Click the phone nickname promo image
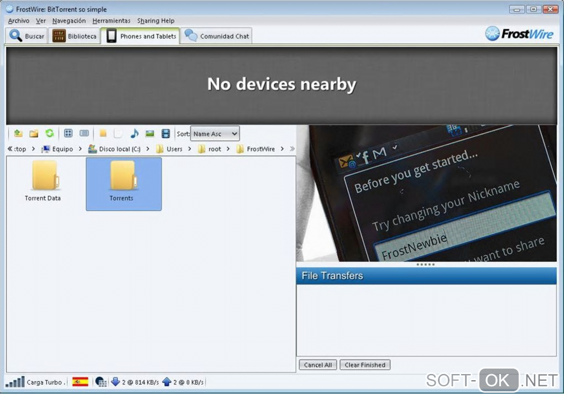Viewport: 564px width, 394px height. (x=427, y=193)
